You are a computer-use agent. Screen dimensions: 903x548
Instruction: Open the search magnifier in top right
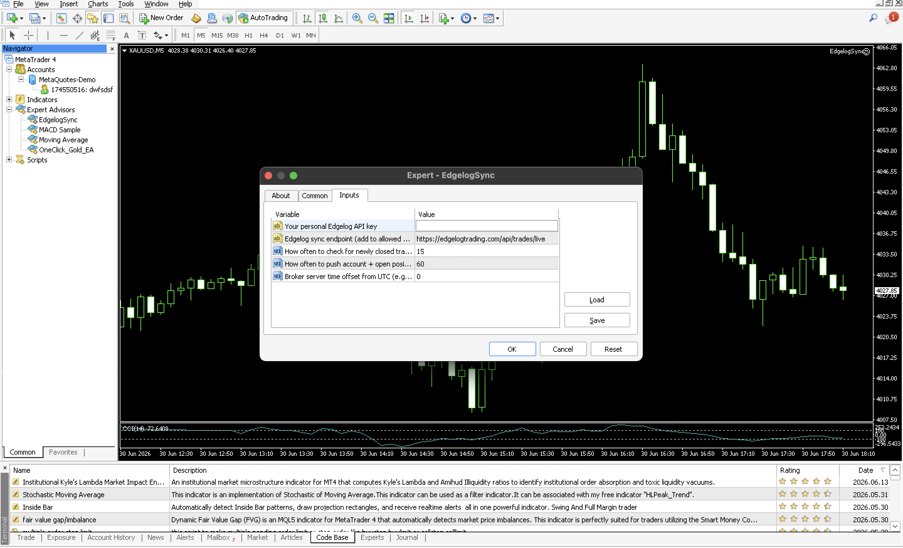873,18
